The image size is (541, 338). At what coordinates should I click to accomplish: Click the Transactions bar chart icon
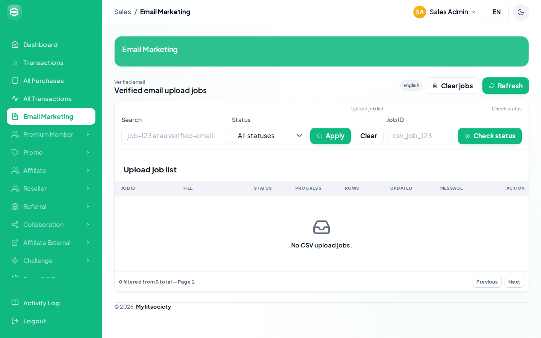15,63
